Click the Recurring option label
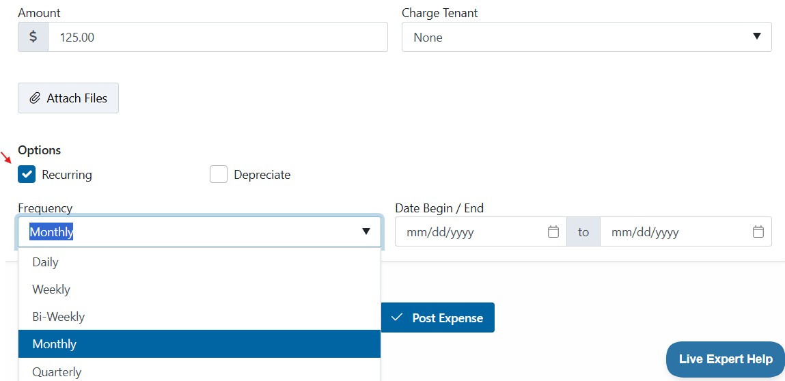 tap(67, 175)
